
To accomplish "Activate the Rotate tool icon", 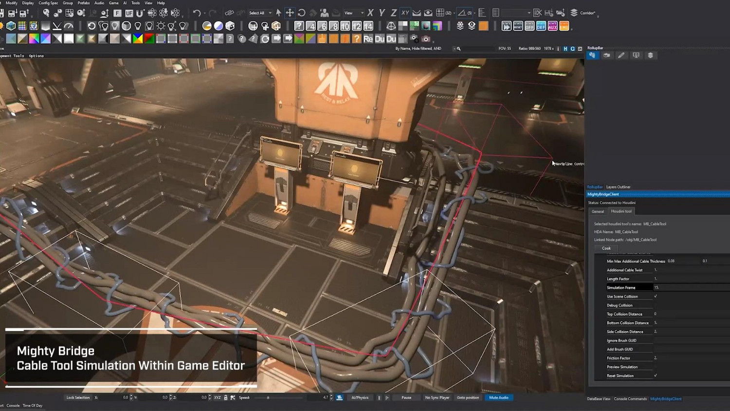I will [x=302, y=13].
